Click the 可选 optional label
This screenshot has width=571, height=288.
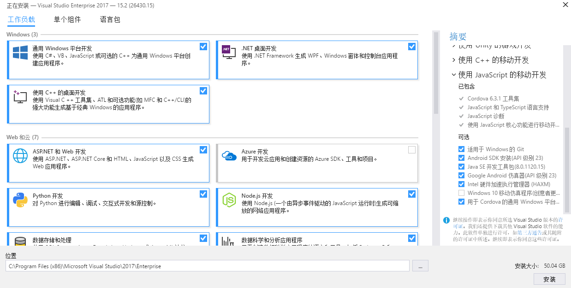(x=464, y=137)
